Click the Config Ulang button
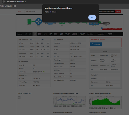Image resolution: width=129 pixels, height=115 pixels. click(x=96, y=44)
